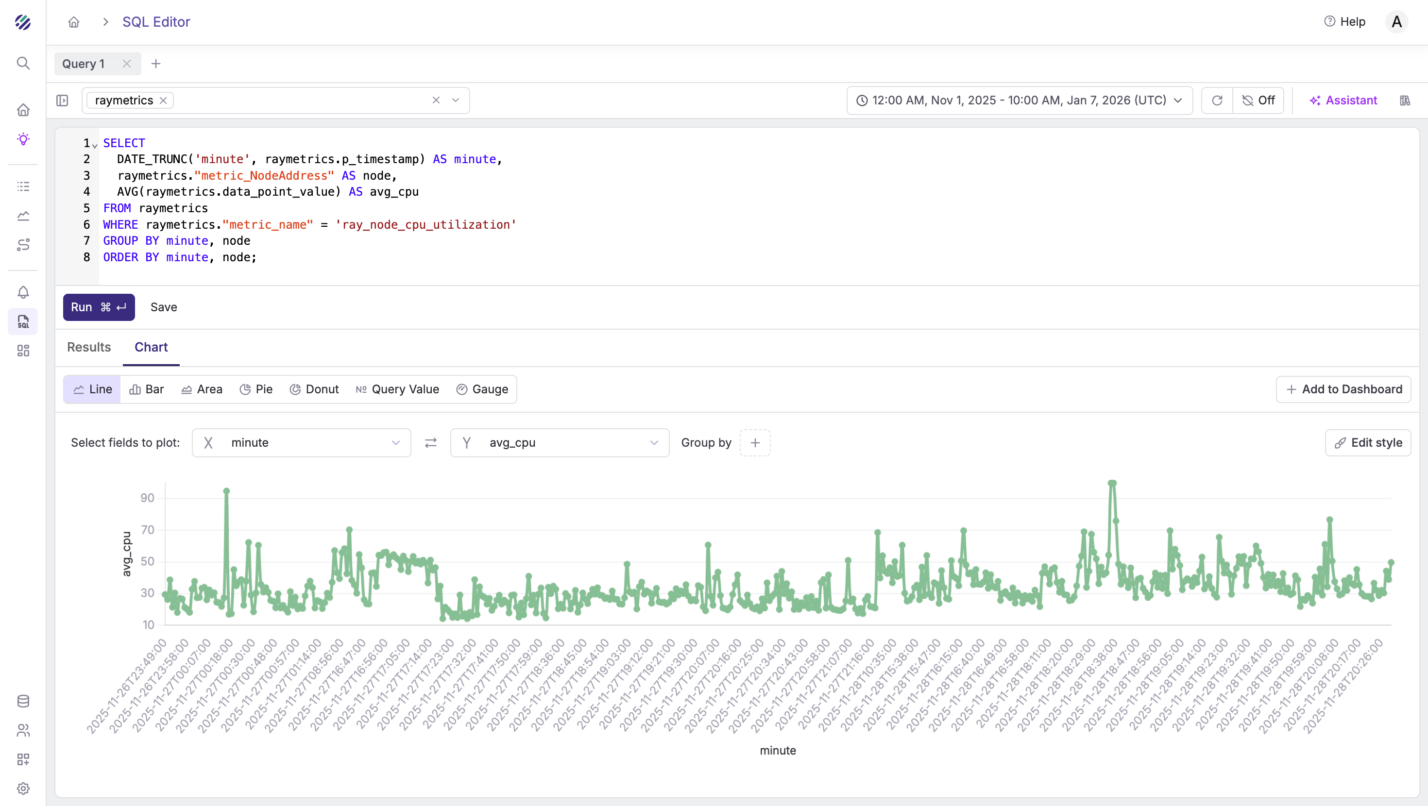Click the refresh icon next to time range
Viewport: 1428px width, 806px height.
tap(1217, 101)
